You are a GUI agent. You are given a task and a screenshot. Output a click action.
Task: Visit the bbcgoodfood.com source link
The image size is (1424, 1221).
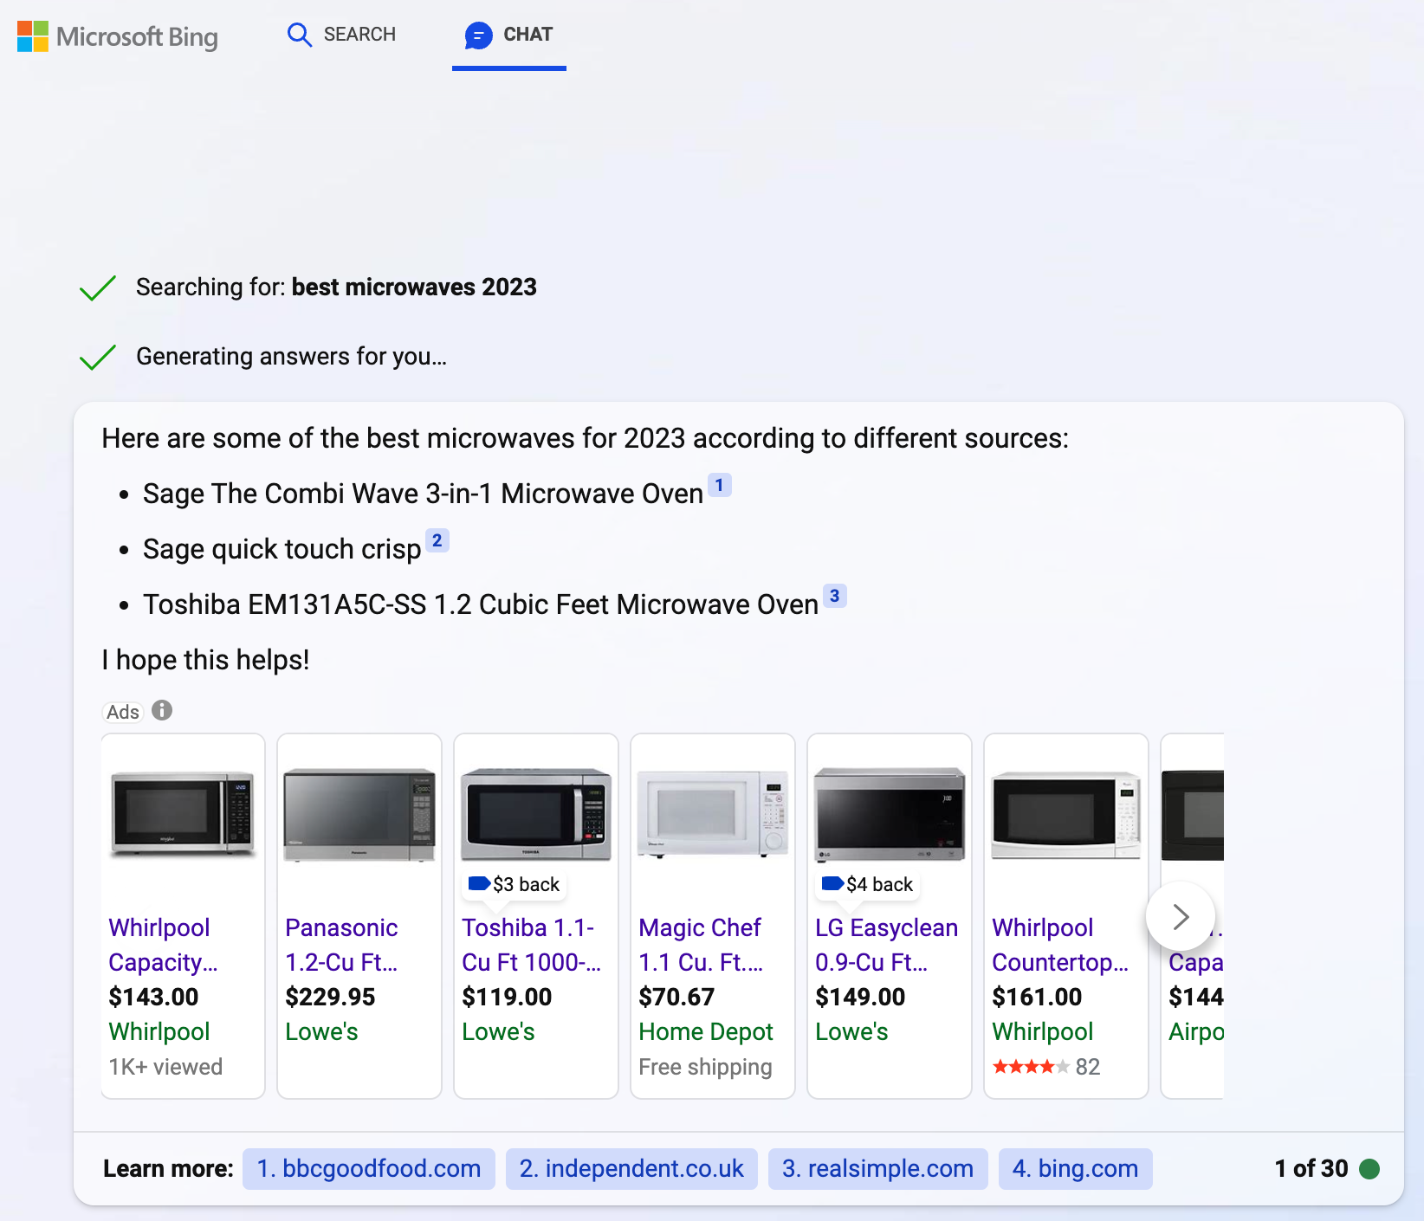coord(368,1168)
